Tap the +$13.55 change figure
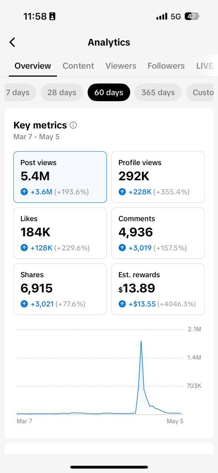Screen dimensions: 218x473 (142, 304)
